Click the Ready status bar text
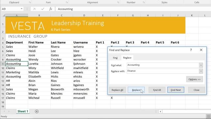 coord(4,116)
